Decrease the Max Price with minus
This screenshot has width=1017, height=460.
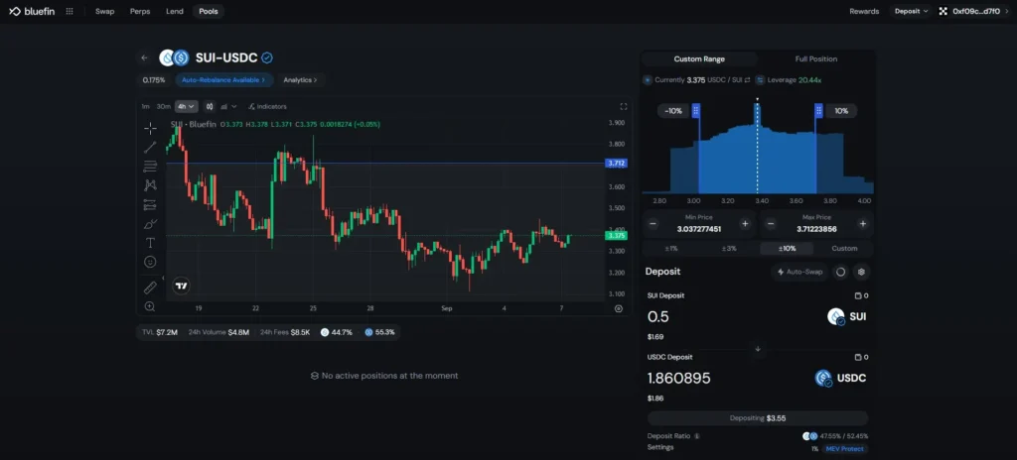tap(771, 223)
